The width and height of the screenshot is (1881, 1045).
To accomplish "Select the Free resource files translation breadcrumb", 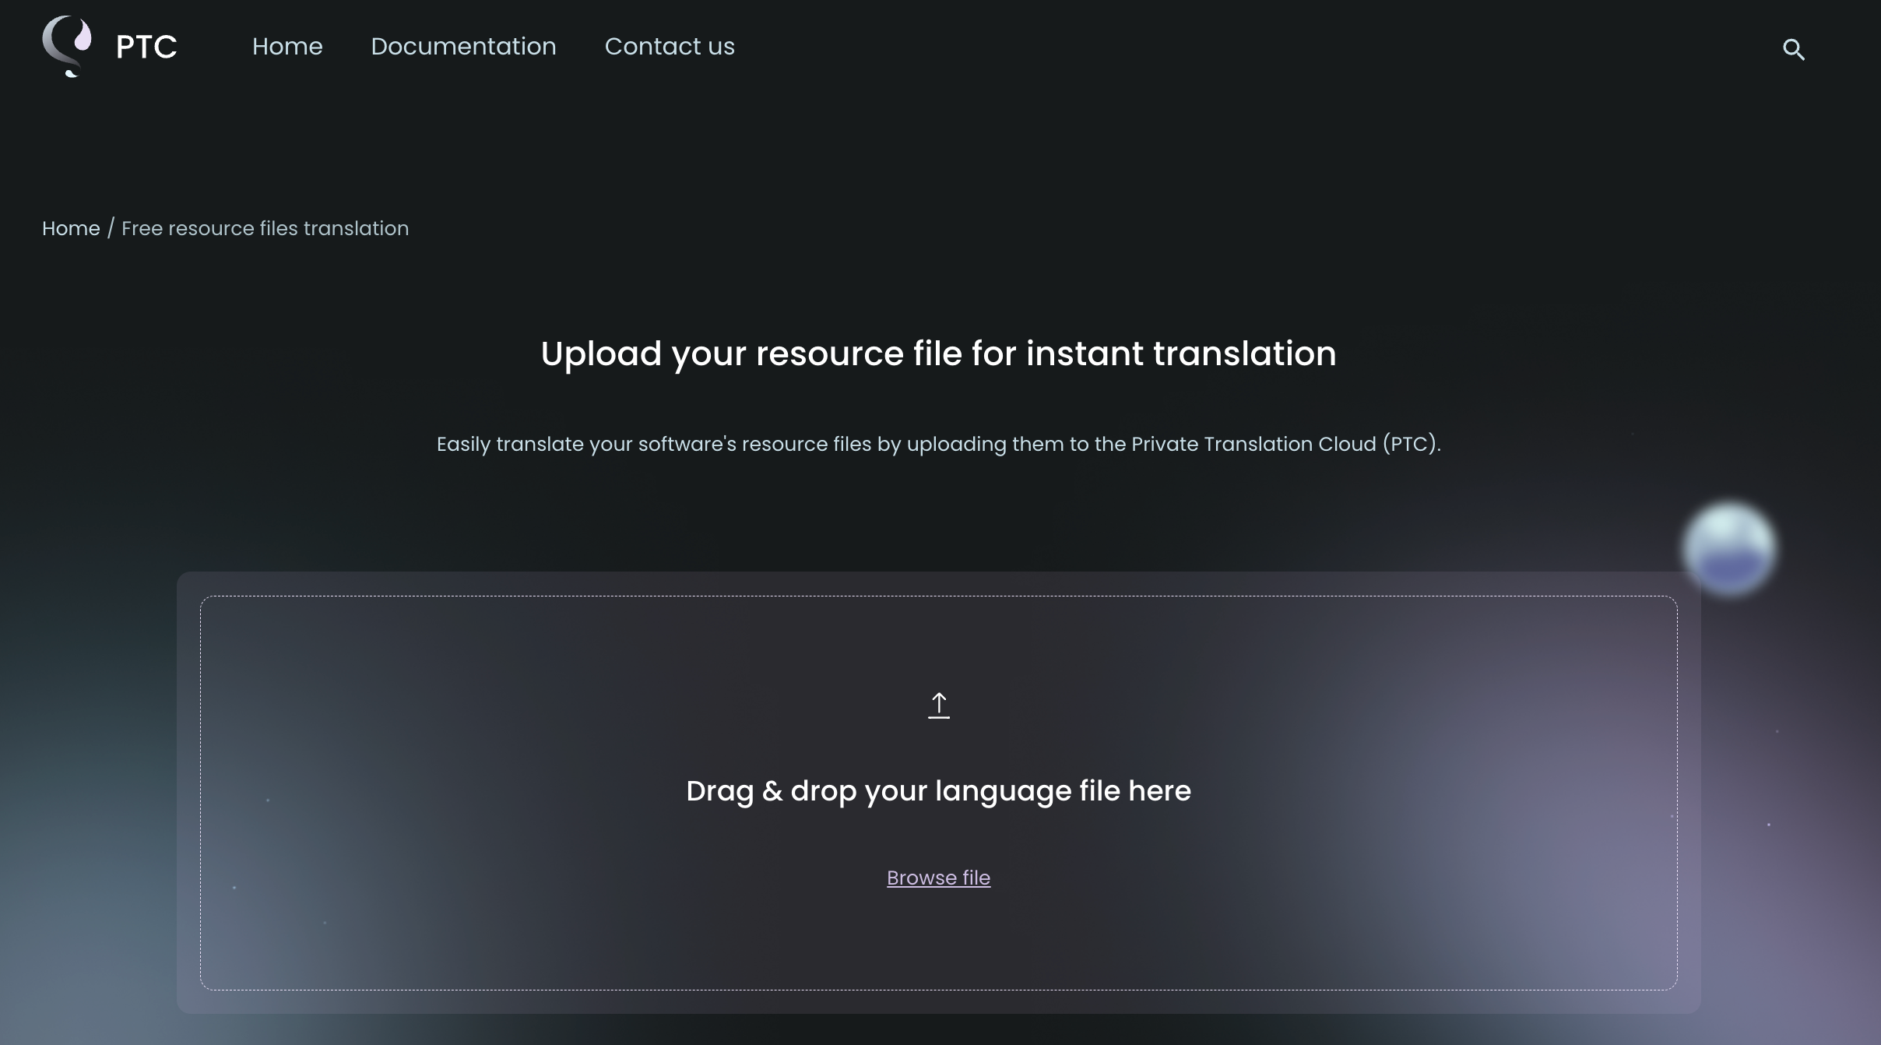I will click(x=264, y=228).
